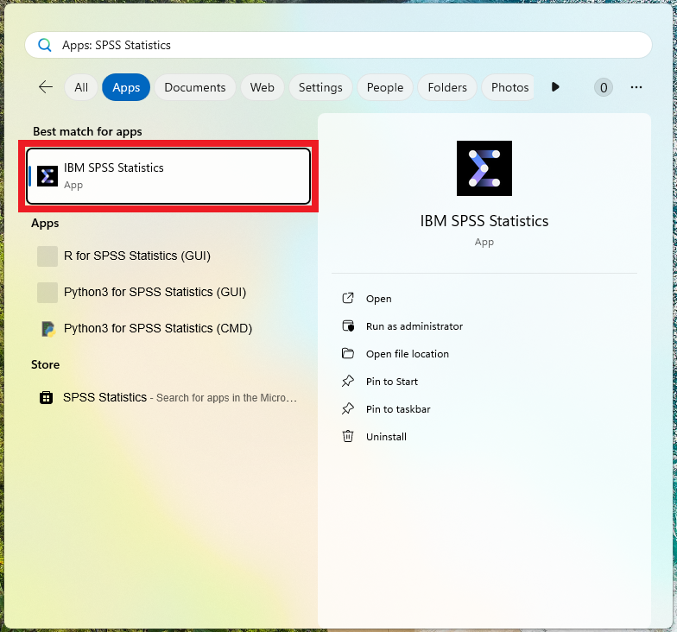Screen dimensions: 677x632
Task: Select the Apps filter tab
Action: 126,87
